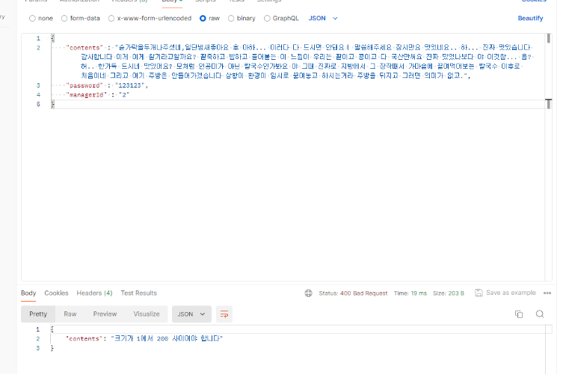Click the "managerId" key in the request body
The width and height of the screenshot is (569, 375).
(87, 95)
